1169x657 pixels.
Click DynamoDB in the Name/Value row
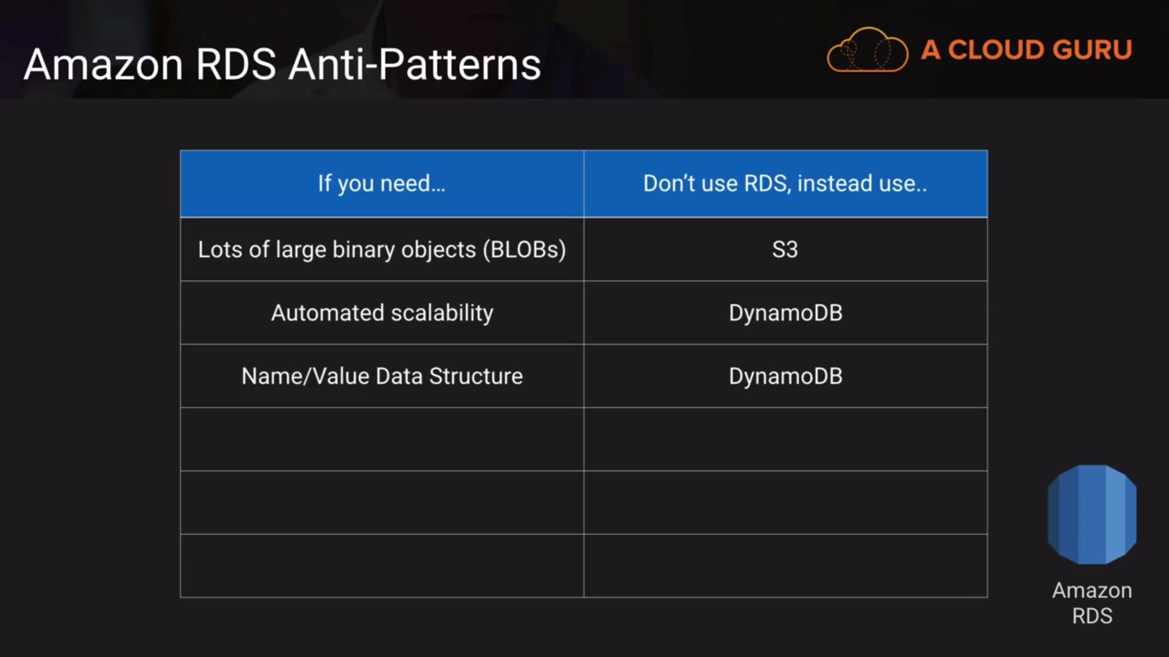click(x=785, y=376)
